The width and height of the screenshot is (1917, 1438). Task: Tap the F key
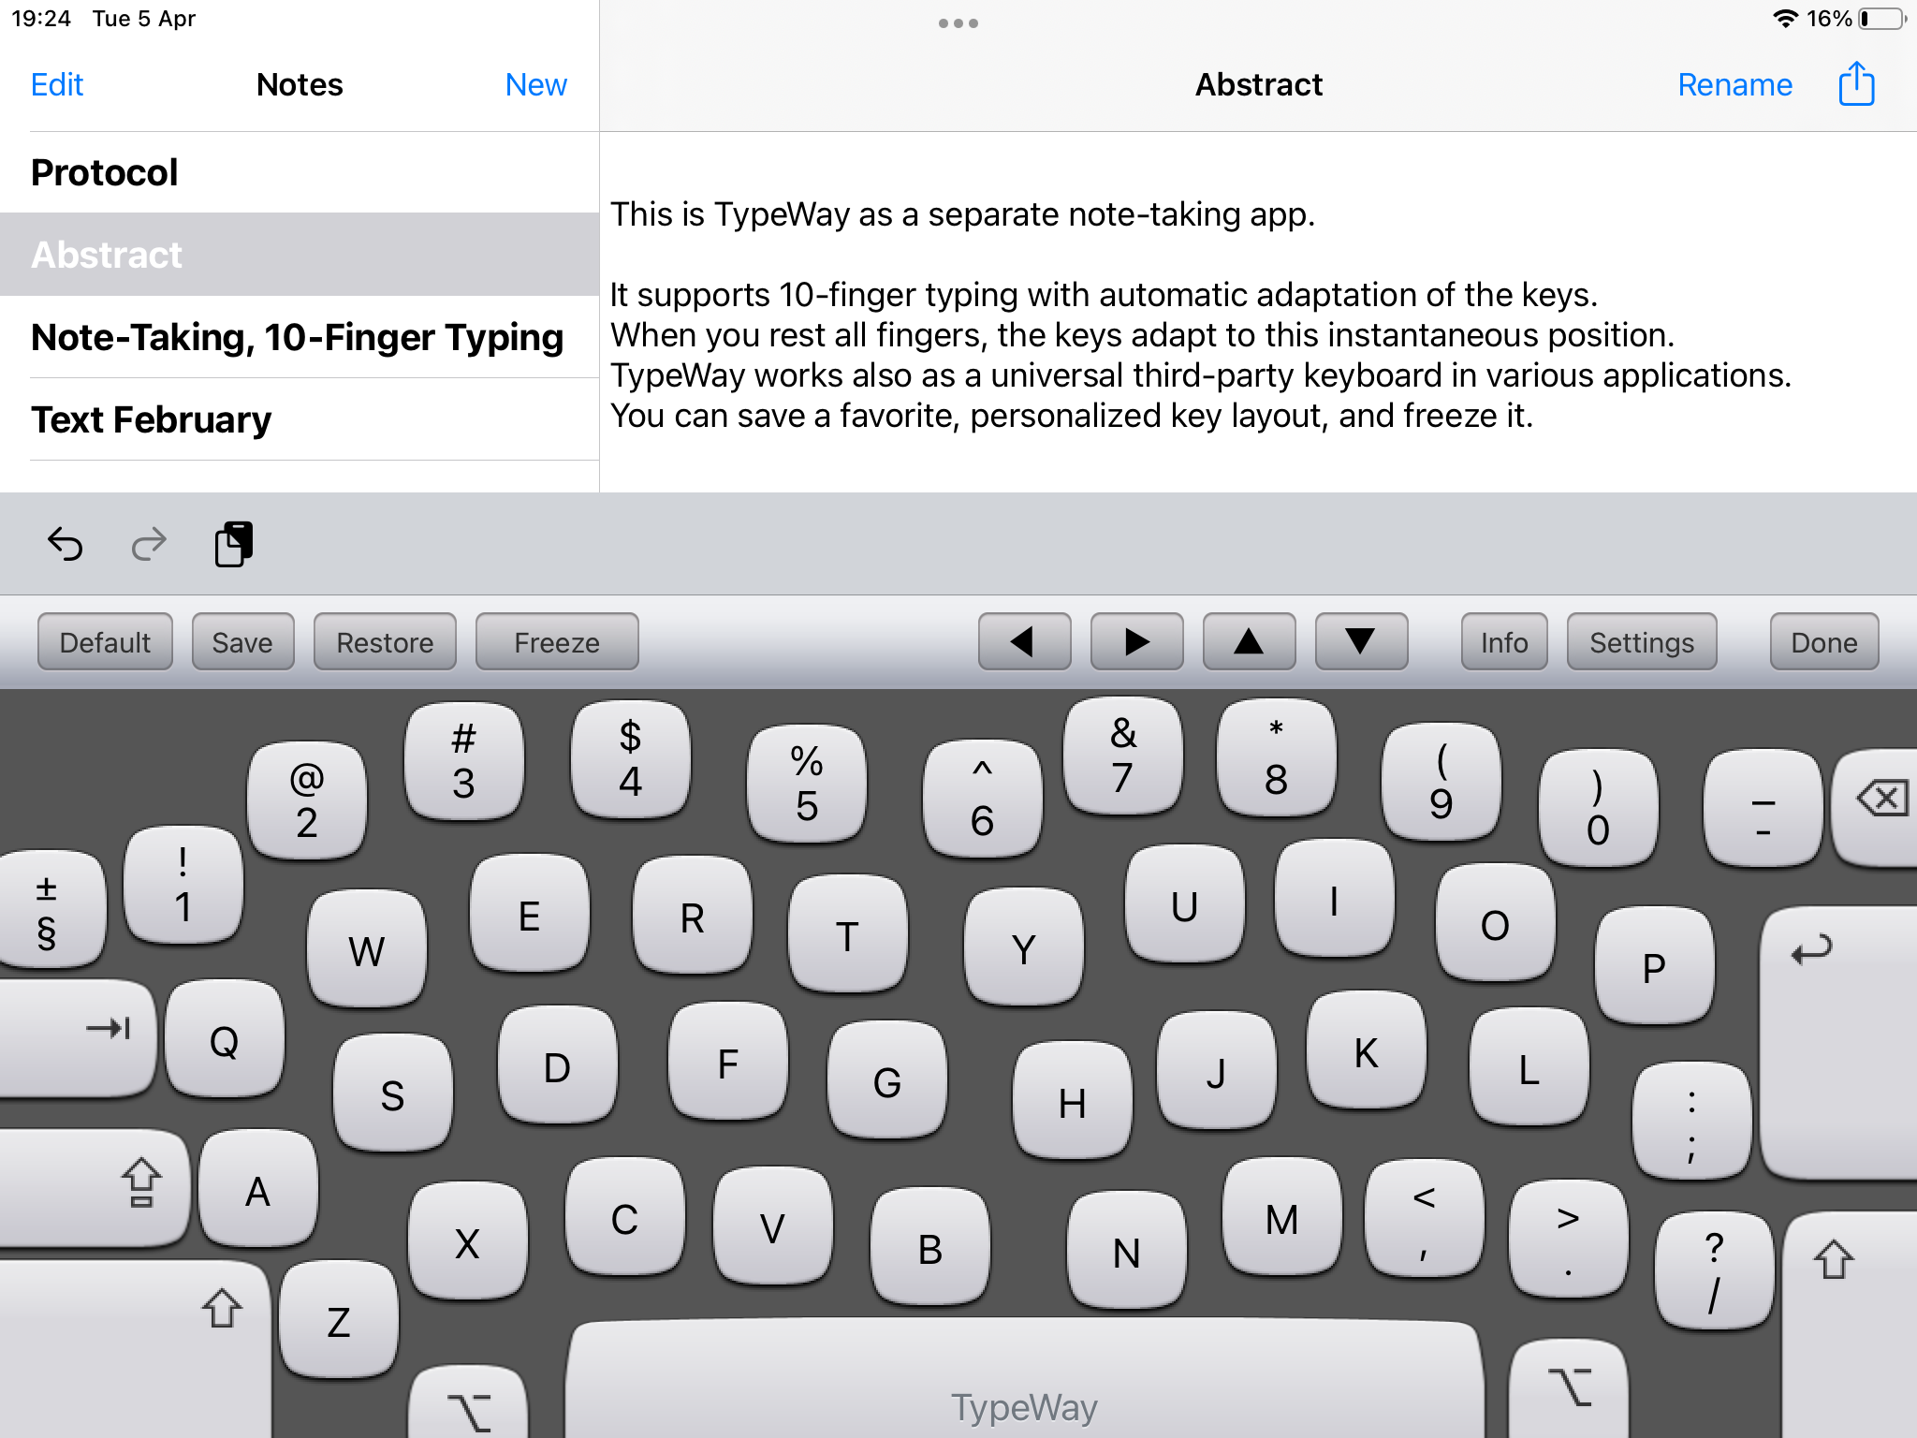pos(728,1061)
